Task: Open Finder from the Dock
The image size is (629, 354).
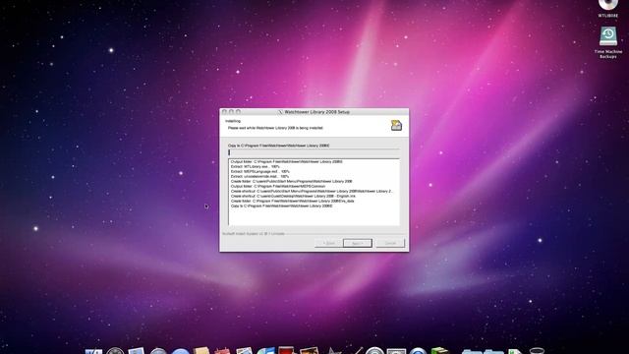Action: [x=93, y=352]
